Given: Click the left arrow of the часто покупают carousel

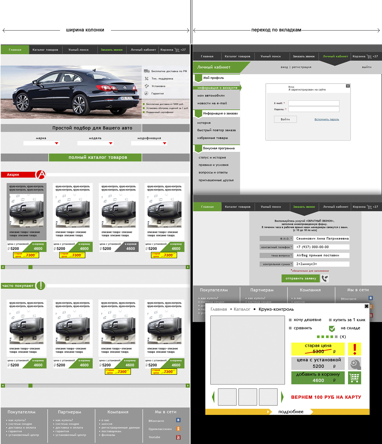Looking at the screenshot, I should (x=3, y=386).
